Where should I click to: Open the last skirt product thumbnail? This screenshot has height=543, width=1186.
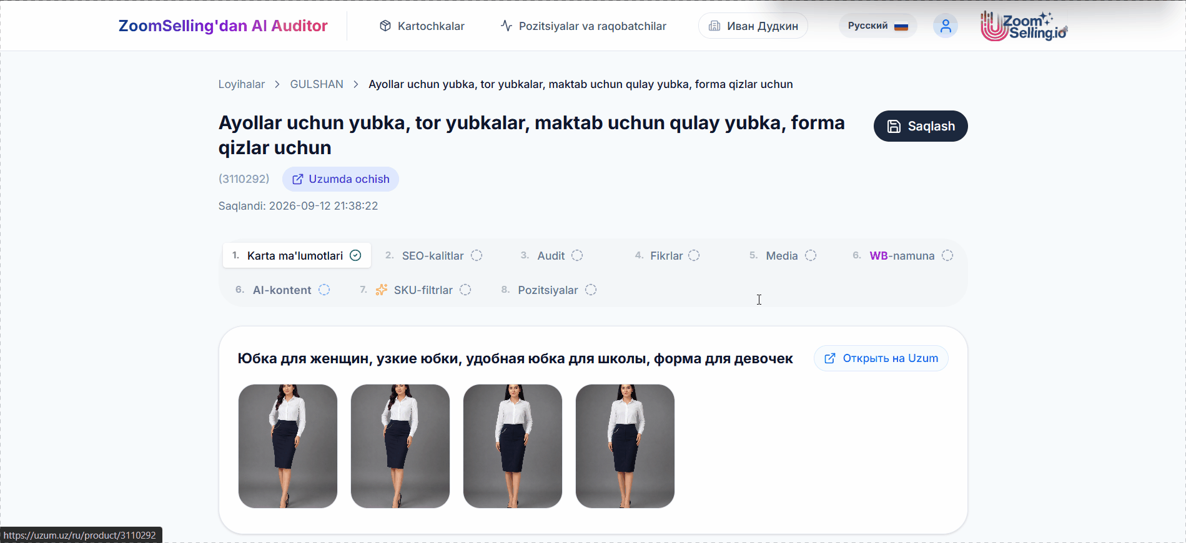[x=625, y=446]
